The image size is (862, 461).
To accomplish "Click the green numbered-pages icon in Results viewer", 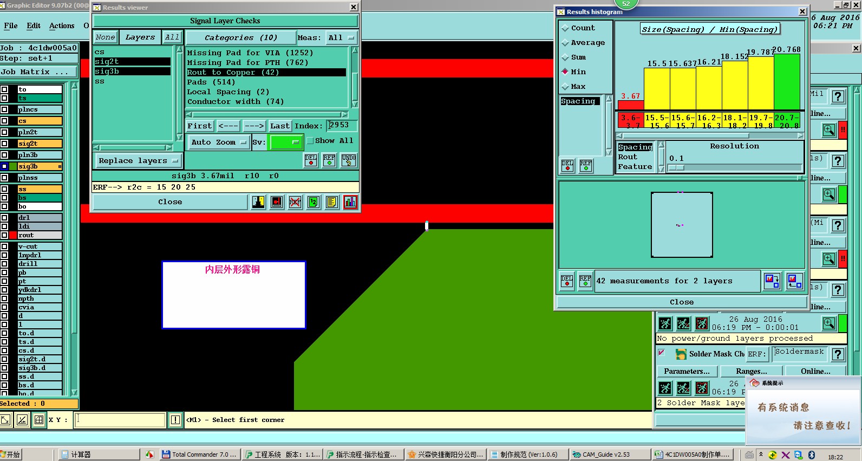I will (x=314, y=202).
